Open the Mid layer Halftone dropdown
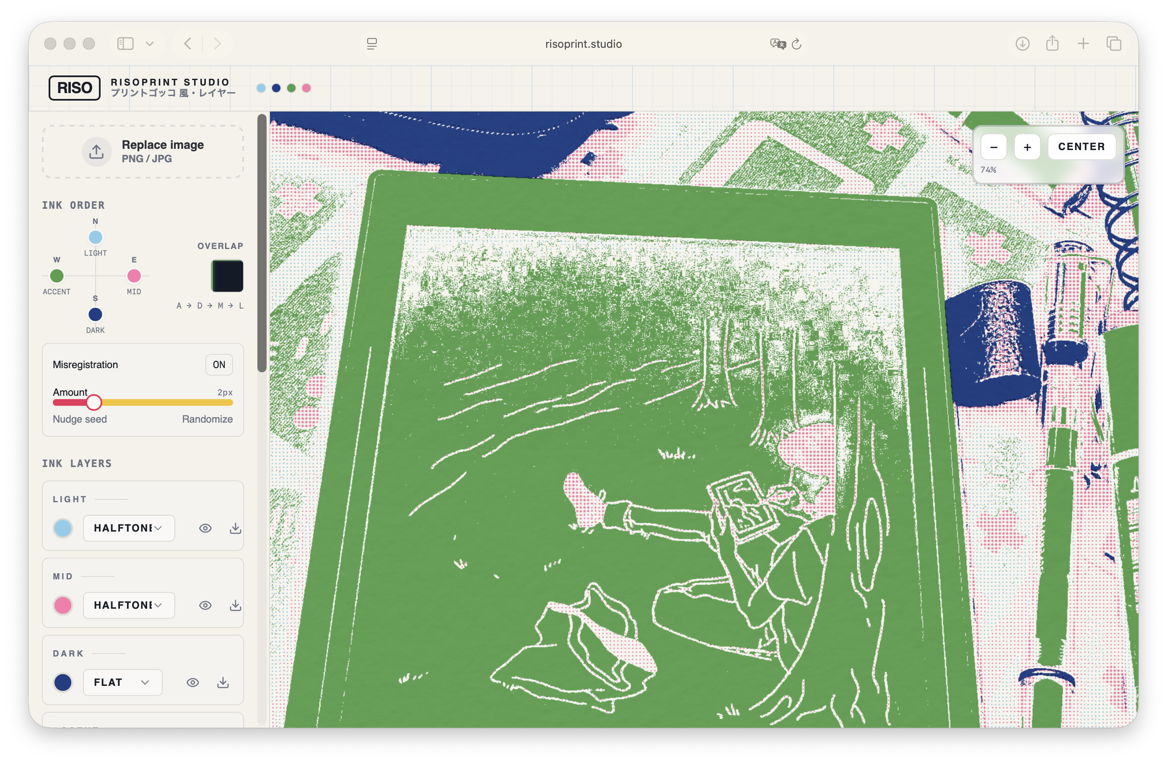The width and height of the screenshot is (1167, 763). pyautogui.click(x=129, y=605)
